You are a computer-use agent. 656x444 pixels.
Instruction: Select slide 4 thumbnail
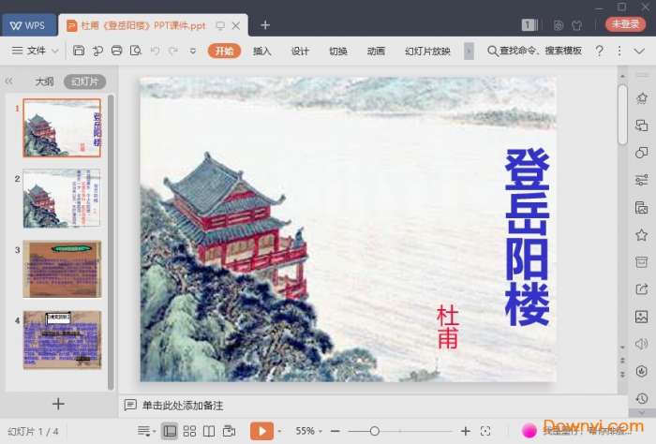click(62, 339)
